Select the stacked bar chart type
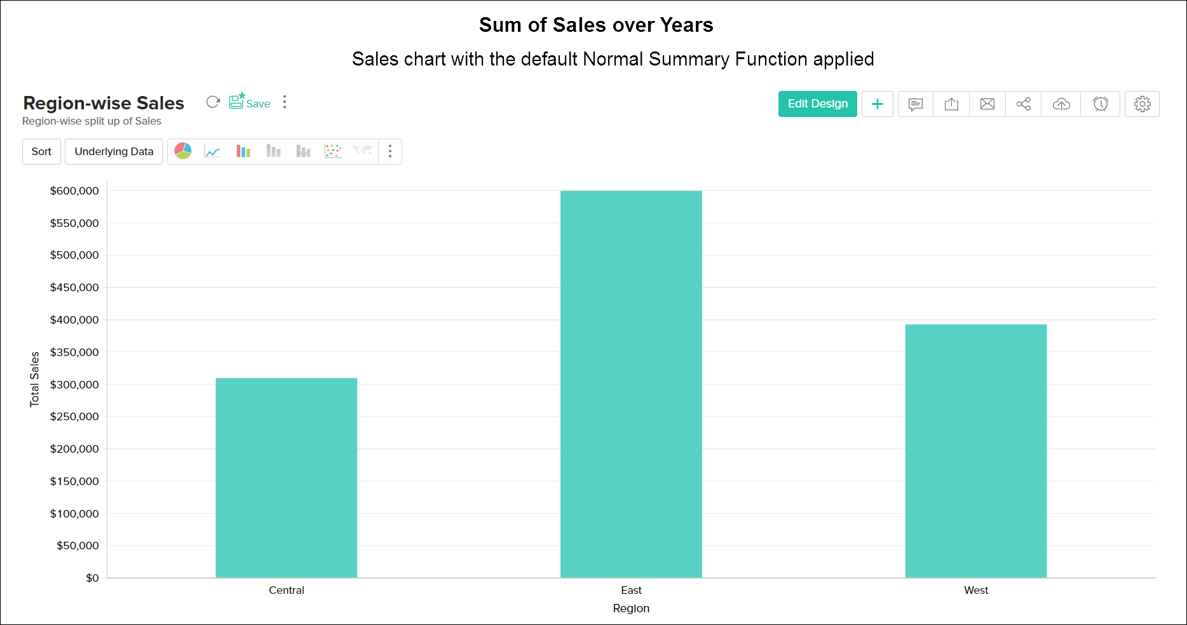 click(273, 151)
